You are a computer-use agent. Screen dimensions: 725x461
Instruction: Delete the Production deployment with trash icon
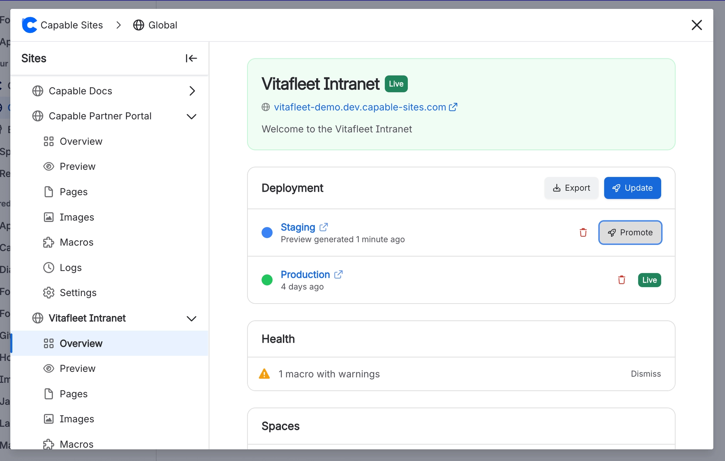[622, 280]
